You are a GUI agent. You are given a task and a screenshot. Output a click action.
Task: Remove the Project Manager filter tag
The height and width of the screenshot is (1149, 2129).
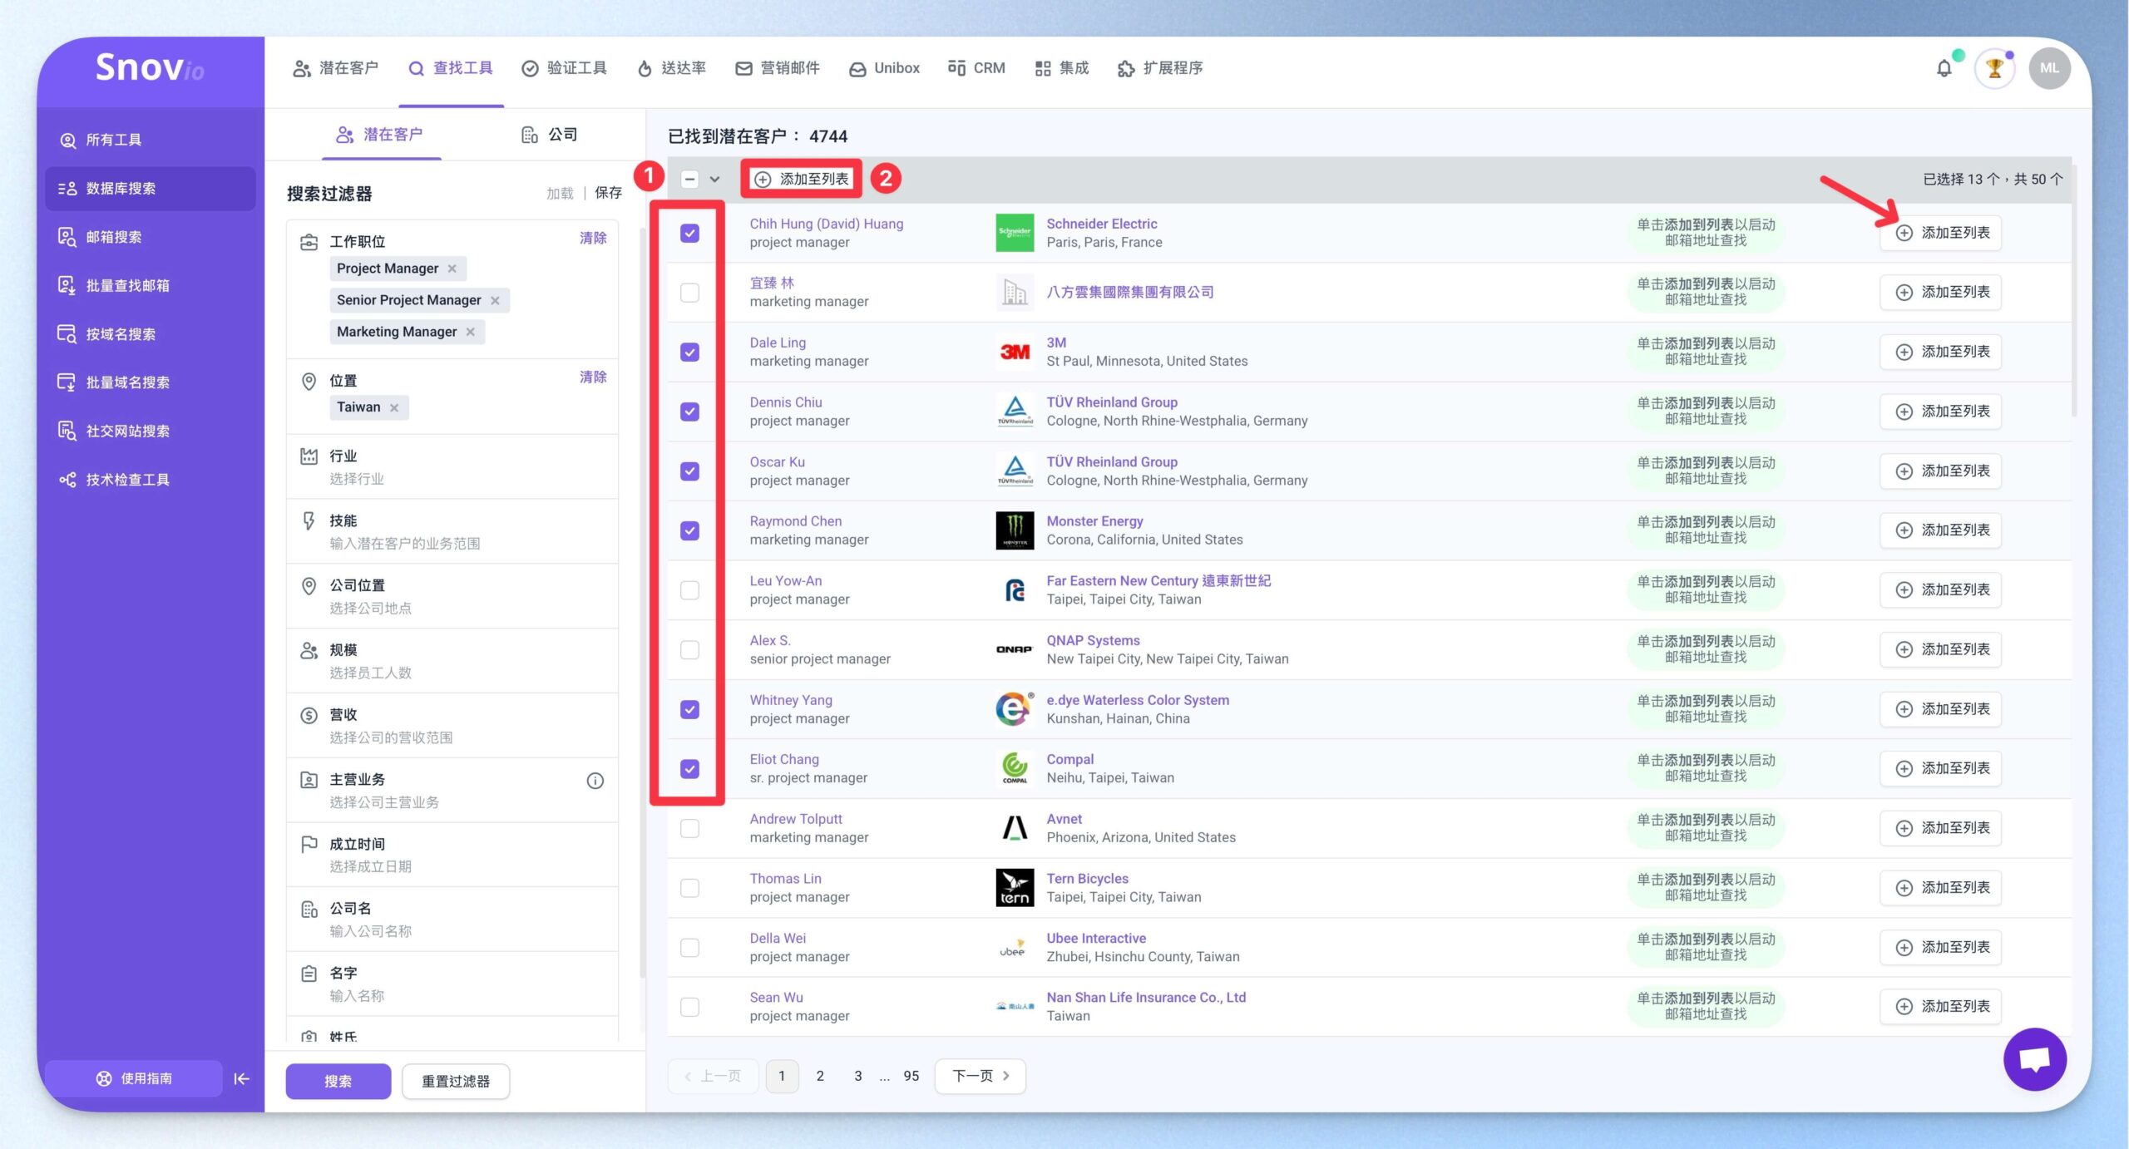452,269
